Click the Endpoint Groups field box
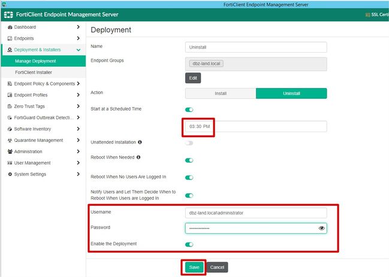Viewport: 389px width, 277px height. [x=256, y=64]
